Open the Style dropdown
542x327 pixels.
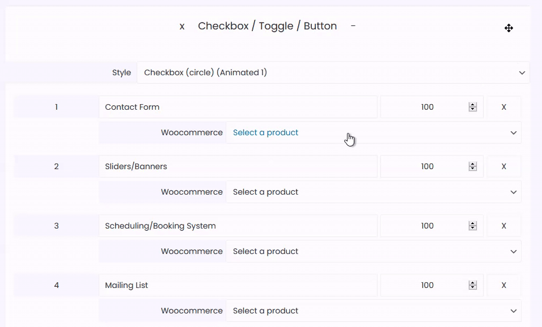[333, 72]
